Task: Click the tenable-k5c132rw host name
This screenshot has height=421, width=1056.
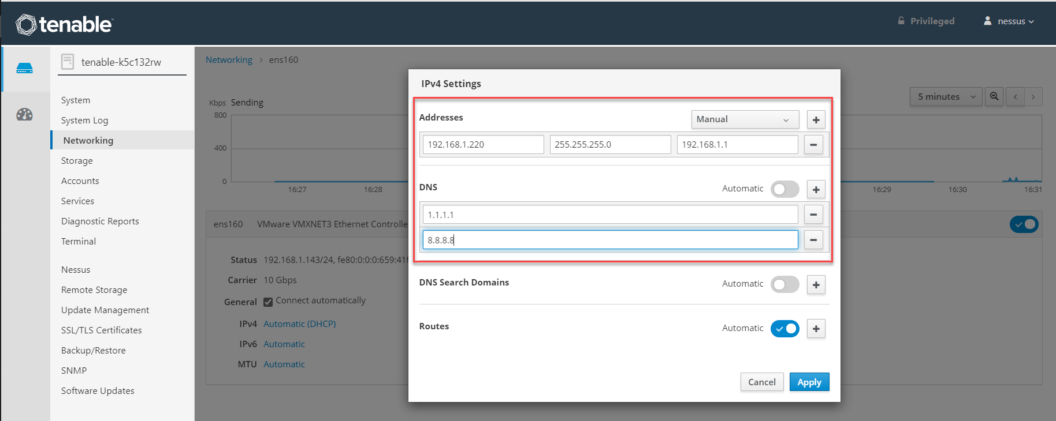Action: pos(121,62)
